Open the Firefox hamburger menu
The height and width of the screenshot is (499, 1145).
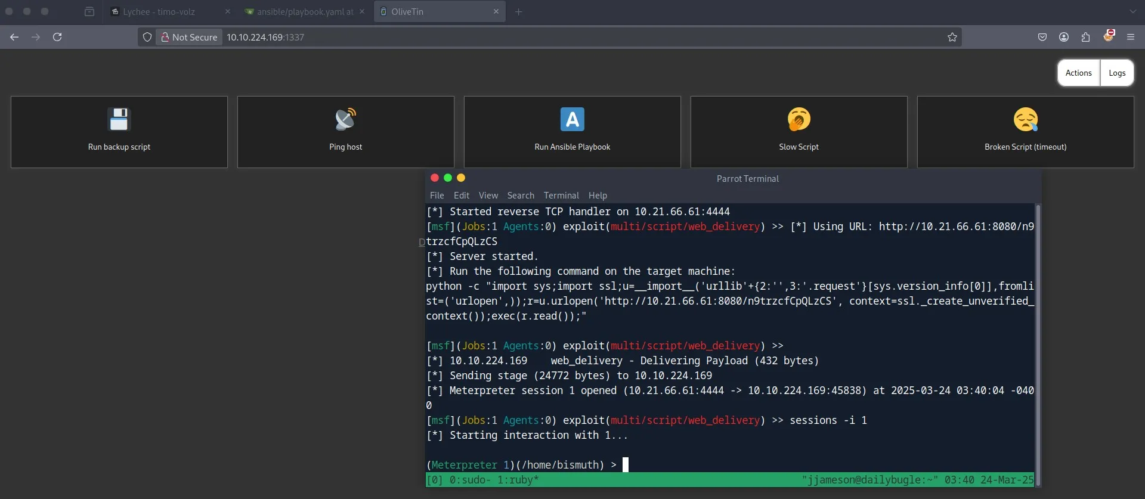point(1131,37)
